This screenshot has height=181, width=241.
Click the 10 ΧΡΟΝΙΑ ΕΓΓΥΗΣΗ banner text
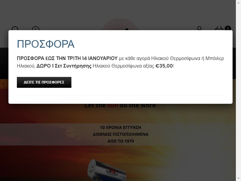click(x=121, y=127)
